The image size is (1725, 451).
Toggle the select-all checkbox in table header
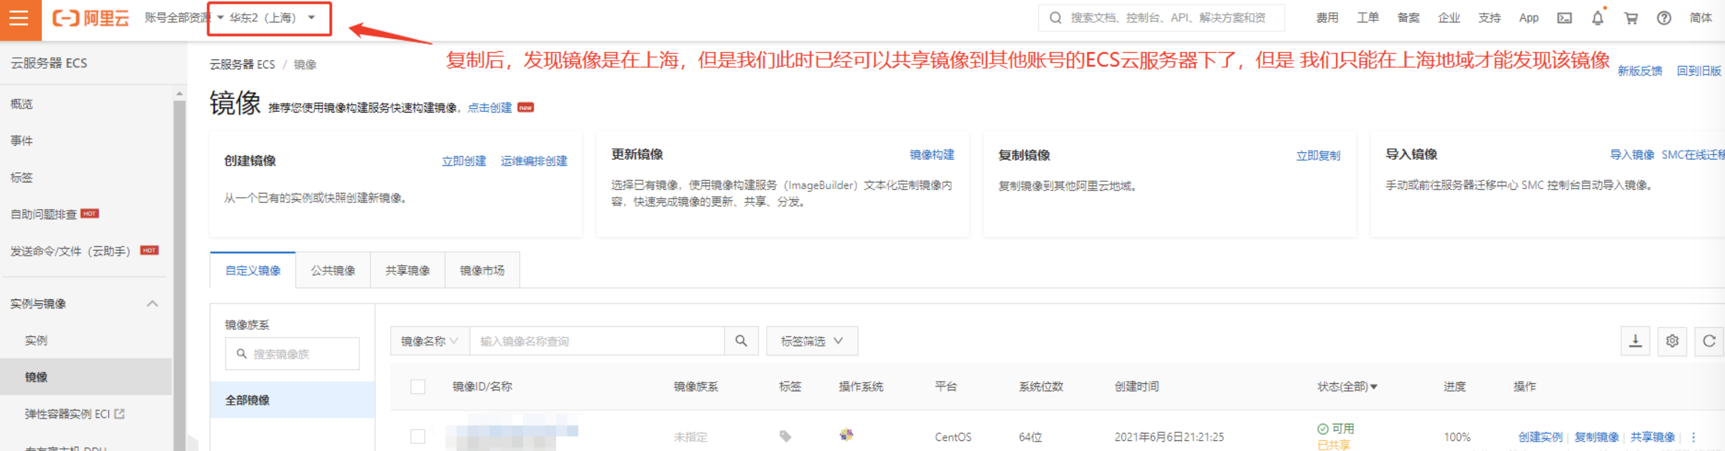click(418, 387)
